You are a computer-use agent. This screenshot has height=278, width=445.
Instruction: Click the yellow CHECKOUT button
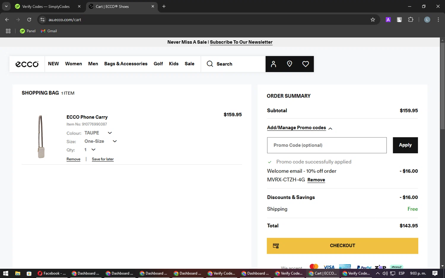click(342, 246)
